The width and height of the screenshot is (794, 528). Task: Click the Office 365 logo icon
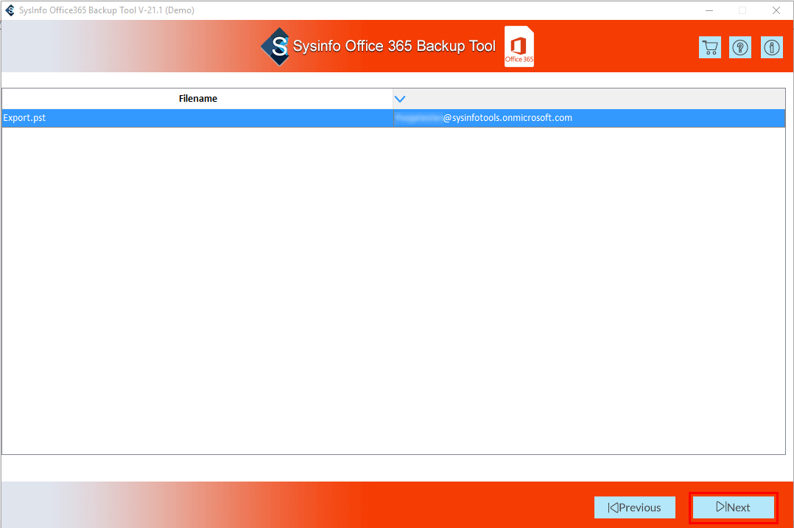click(x=519, y=47)
